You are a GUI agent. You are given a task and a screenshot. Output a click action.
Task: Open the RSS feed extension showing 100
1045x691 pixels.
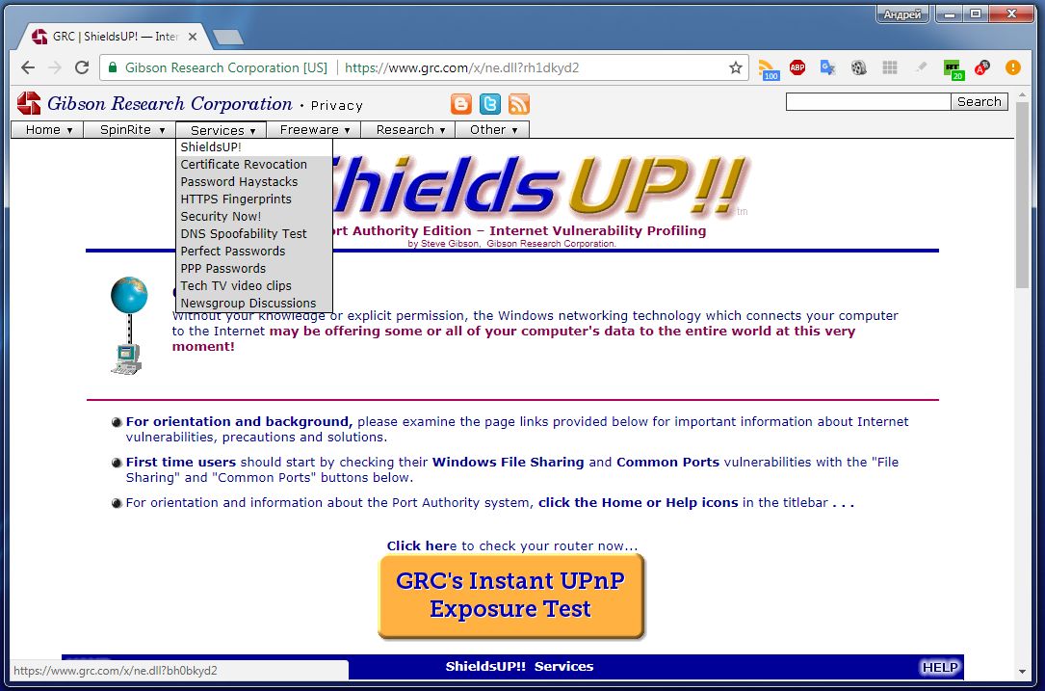click(x=768, y=68)
